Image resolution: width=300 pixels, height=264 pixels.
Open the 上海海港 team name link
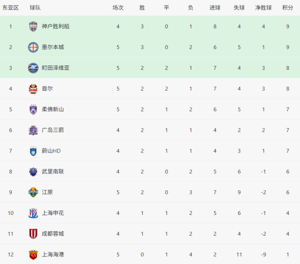tap(53, 254)
